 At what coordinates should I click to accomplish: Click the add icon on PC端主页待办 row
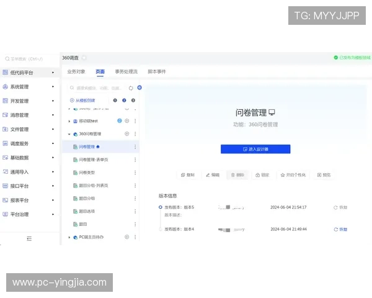tap(127, 237)
